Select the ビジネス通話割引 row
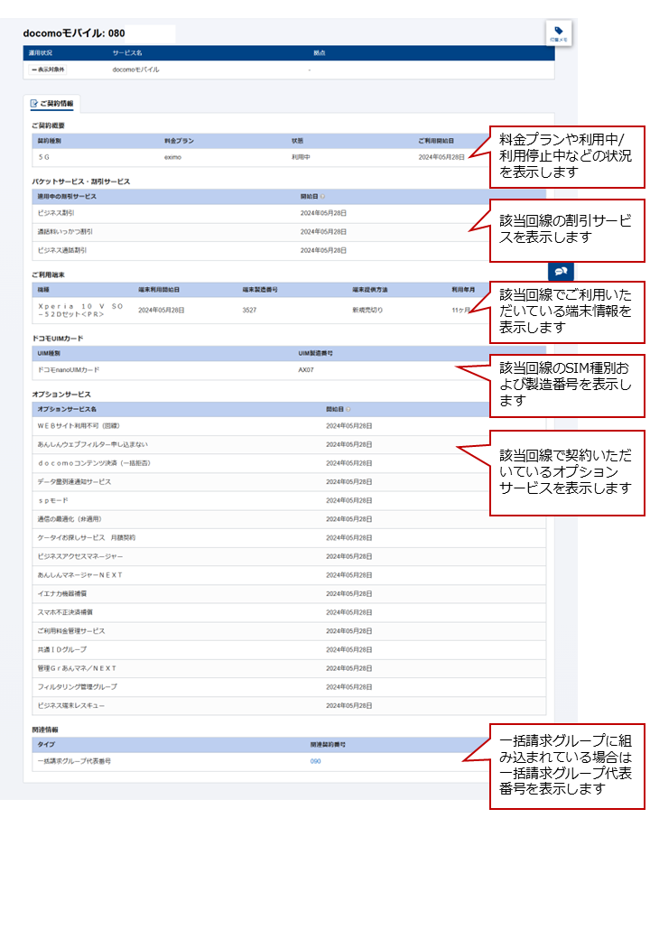650x939 pixels. point(289,250)
